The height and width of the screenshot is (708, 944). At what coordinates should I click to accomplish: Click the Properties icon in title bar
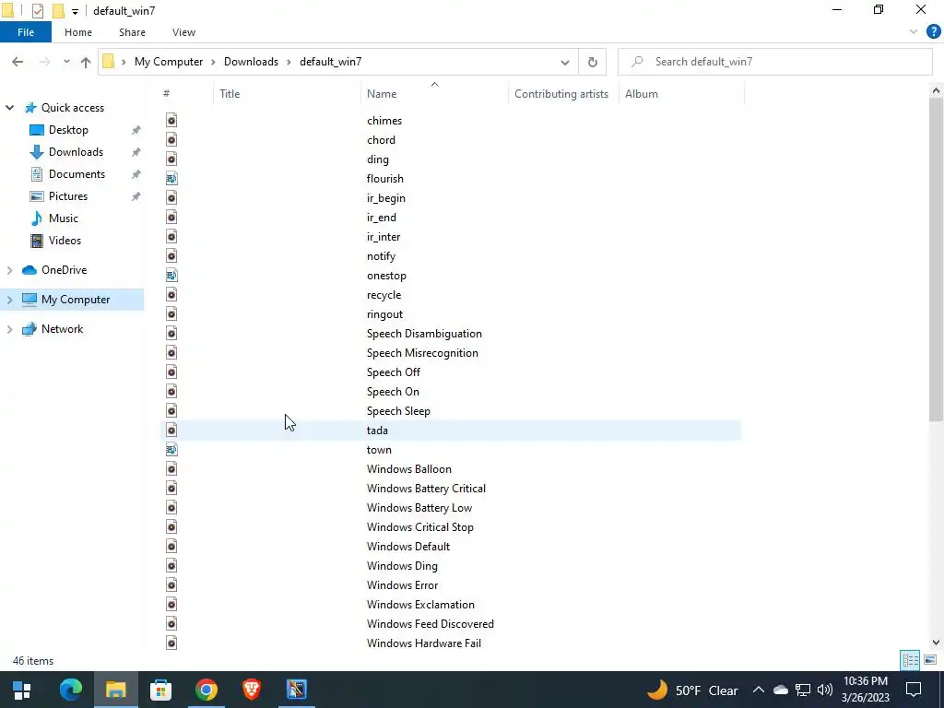coord(37,11)
